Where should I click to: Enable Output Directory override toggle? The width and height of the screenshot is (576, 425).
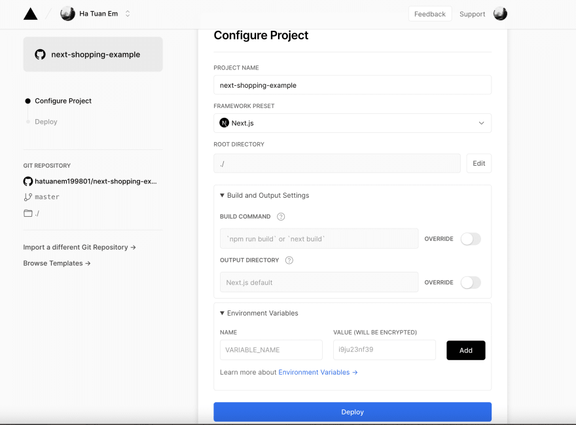471,283
